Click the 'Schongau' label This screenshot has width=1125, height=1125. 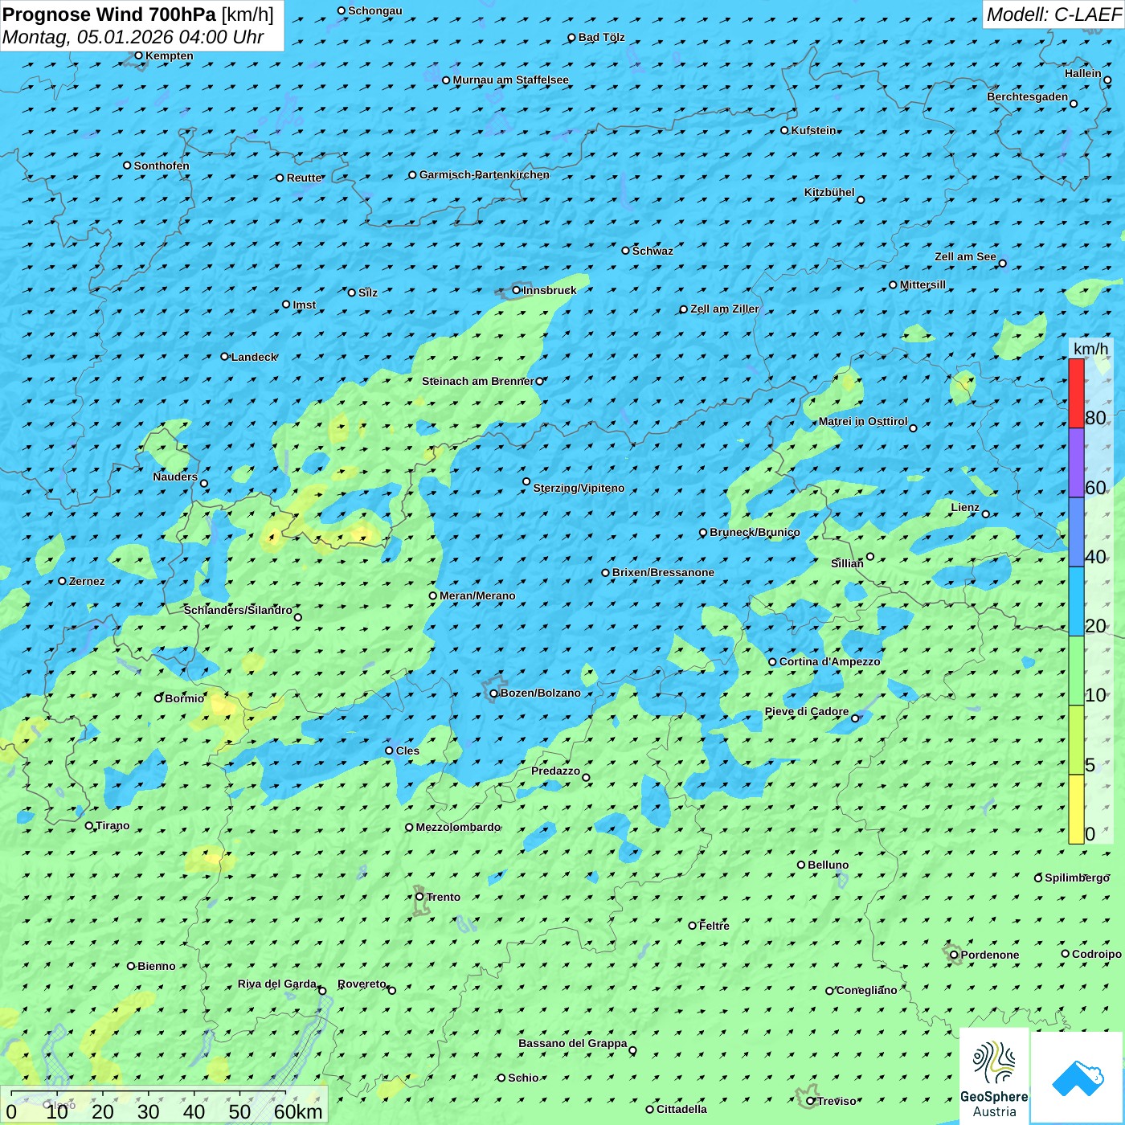coord(374,10)
